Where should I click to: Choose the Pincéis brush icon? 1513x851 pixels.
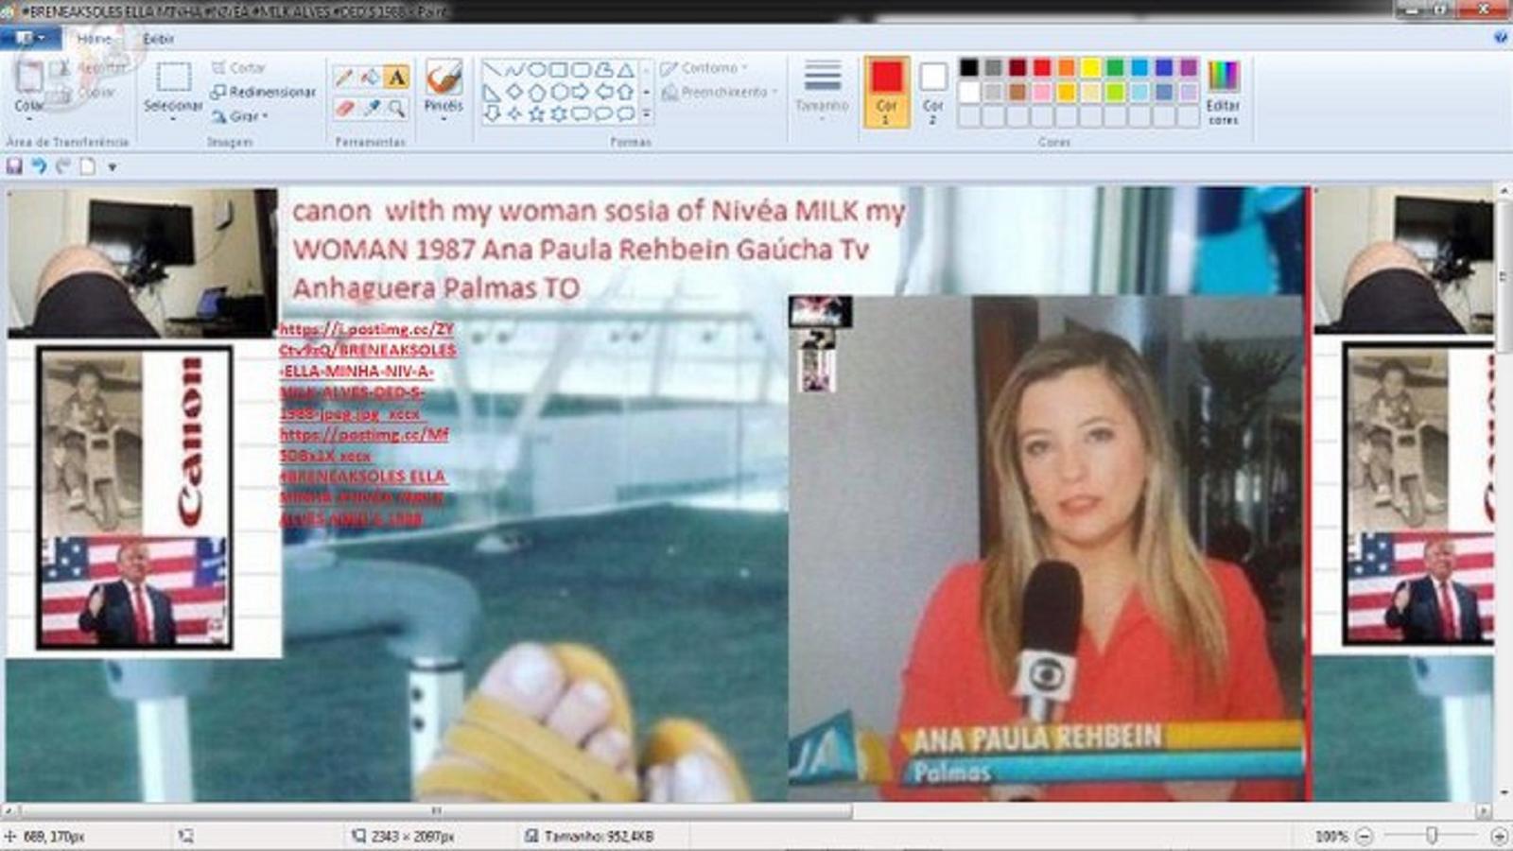pyautogui.click(x=443, y=78)
